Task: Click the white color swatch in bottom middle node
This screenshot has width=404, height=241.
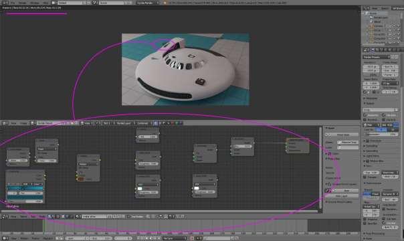Action: tap(139, 188)
